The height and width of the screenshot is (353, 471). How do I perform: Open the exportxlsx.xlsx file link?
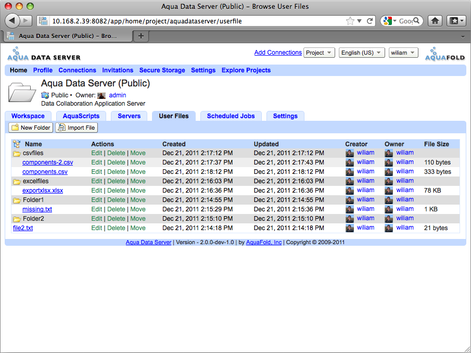point(43,191)
